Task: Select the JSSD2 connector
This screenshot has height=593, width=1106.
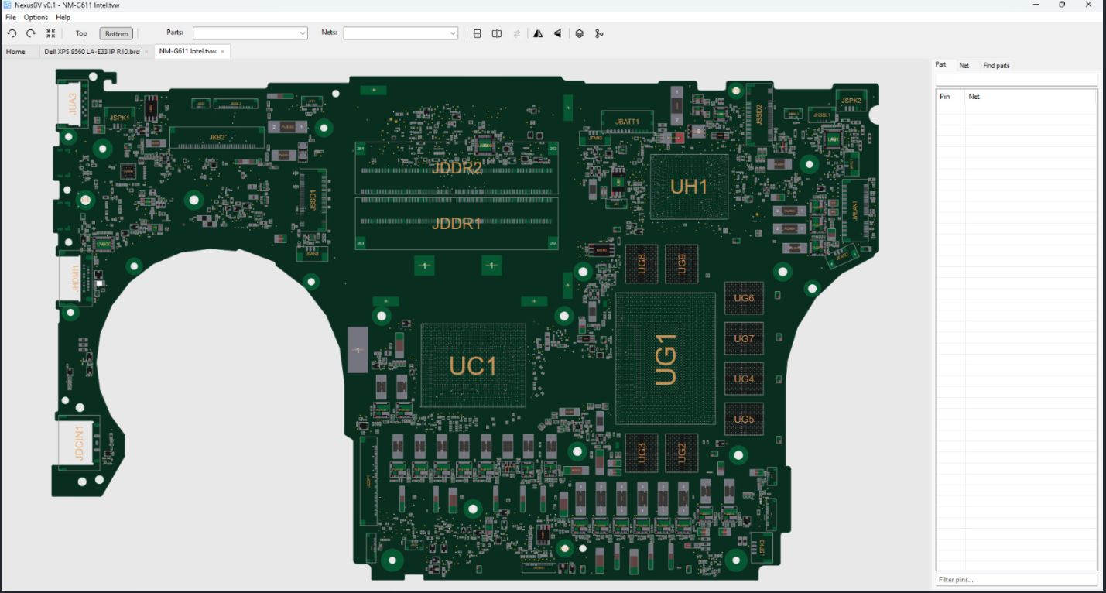Action: 760,114
